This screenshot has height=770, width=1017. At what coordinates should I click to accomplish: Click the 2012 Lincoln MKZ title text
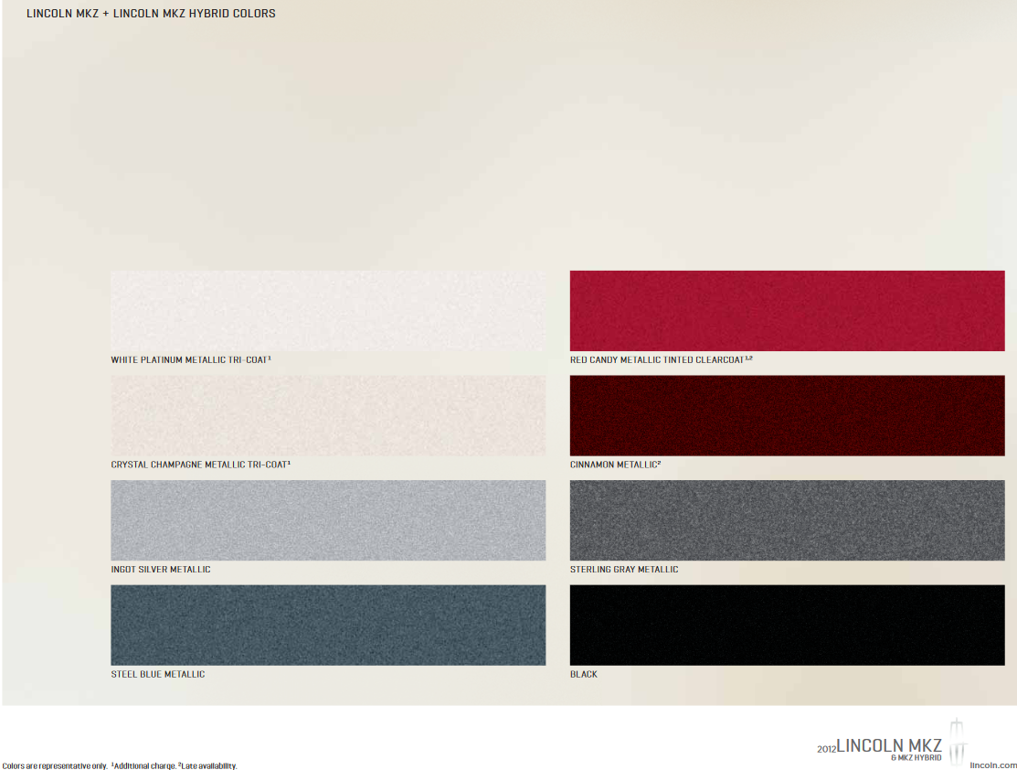pyautogui.click(x=879, y=746)
